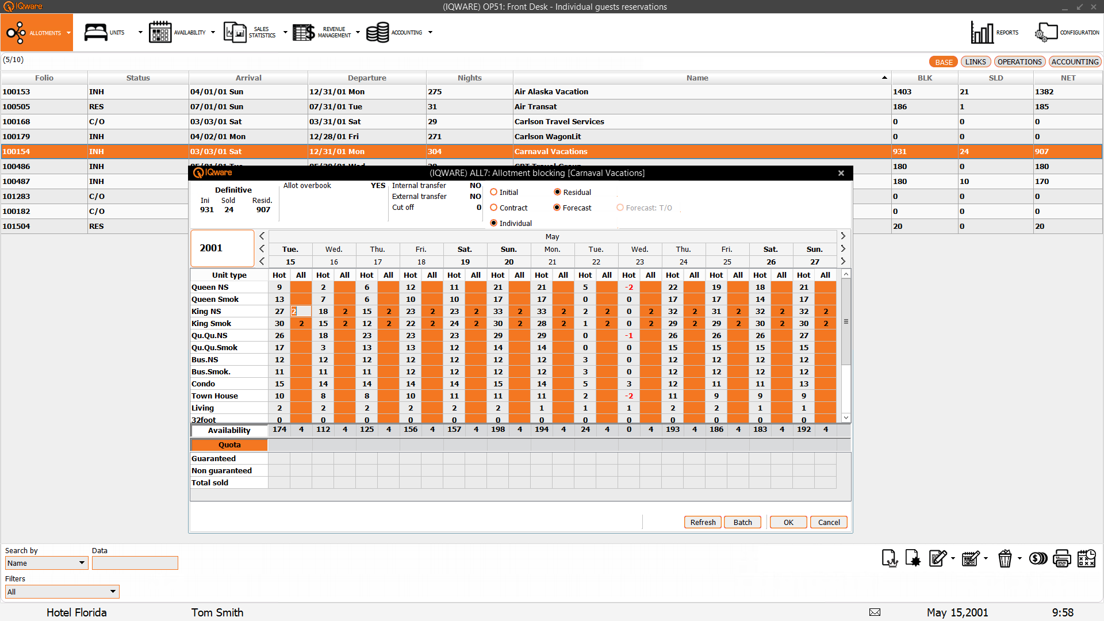Open the envelope messages icon in status bar
Screen dimensions: 1104x621
click(875, 612)
